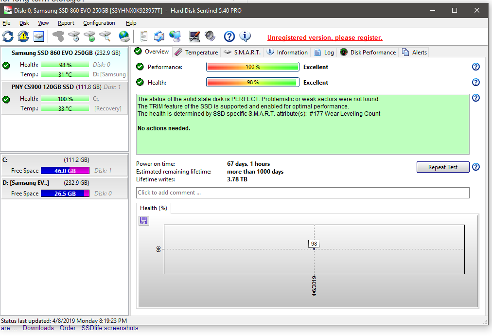The image size is (492, 336).
Task: Click the disk with magnifier surface test icon
Action: (105, 36)
